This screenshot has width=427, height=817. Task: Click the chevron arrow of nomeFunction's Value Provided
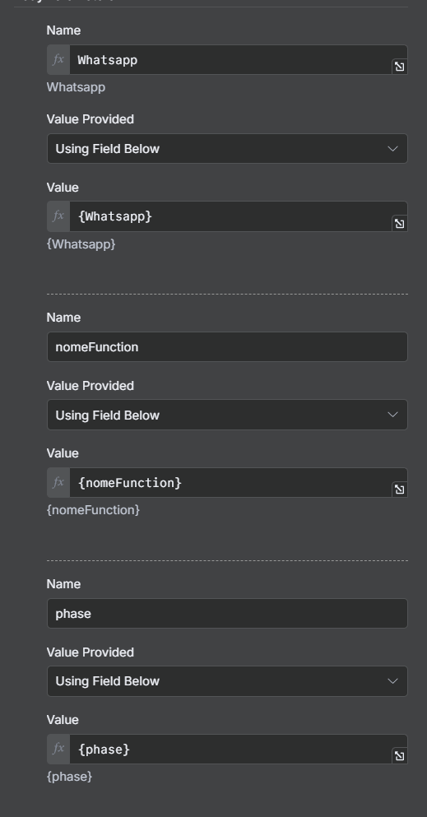pyautogui.click(x=393, y=415)
